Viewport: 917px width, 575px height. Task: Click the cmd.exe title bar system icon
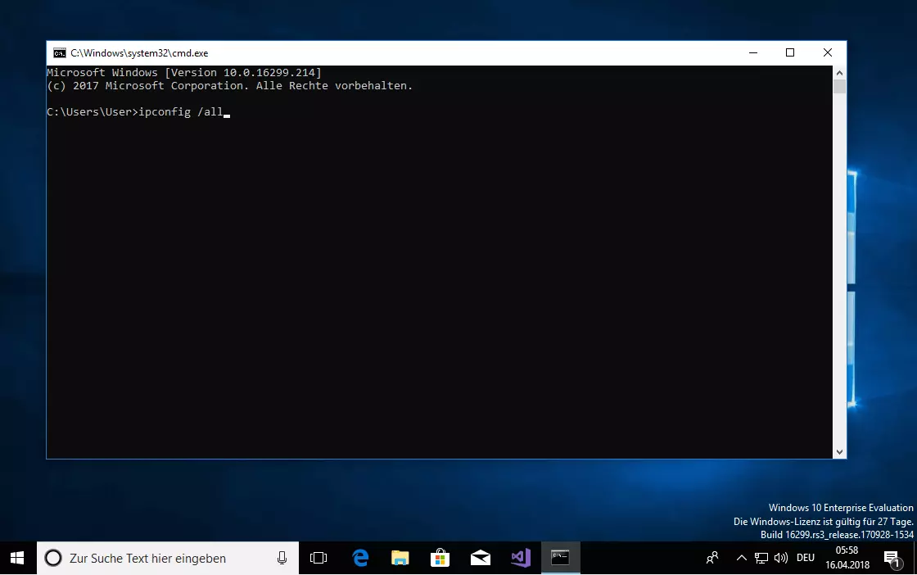click(60, 53)
